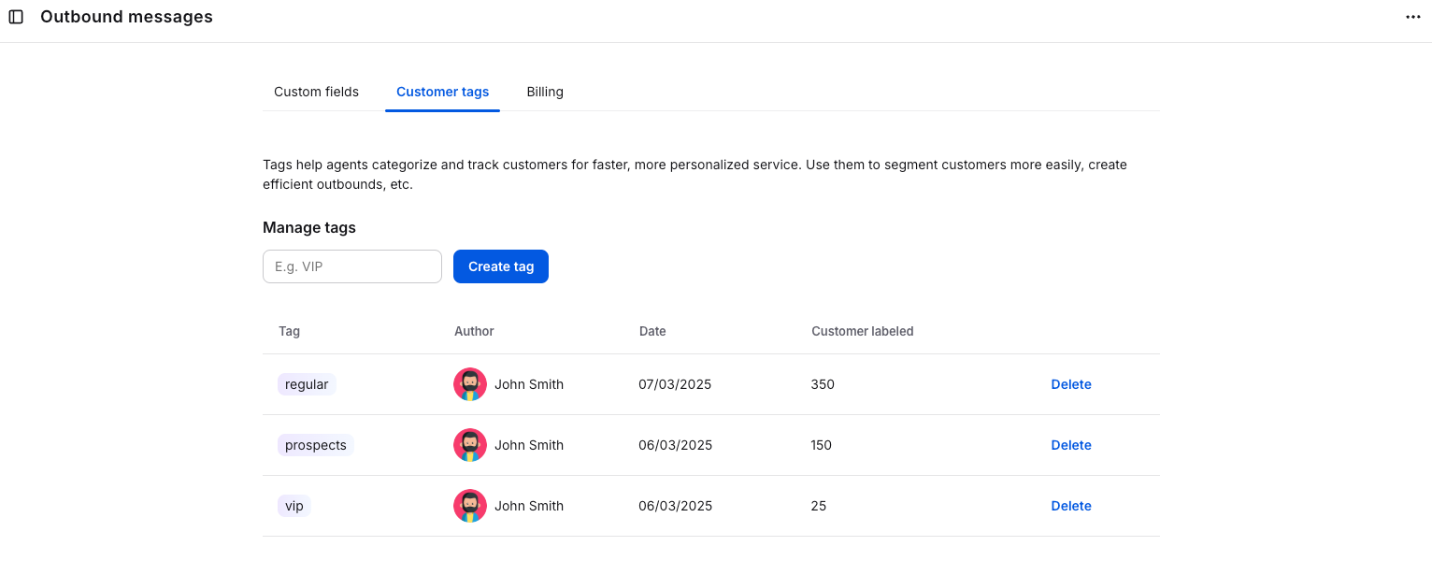Viewport: 1432px width, 575px height.
Task: Switch to the Custom fields tab
Action: click(316, 92)
